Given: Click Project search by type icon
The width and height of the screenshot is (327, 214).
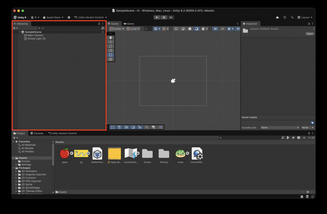Looking at the screenshot, I should (288, 138).
